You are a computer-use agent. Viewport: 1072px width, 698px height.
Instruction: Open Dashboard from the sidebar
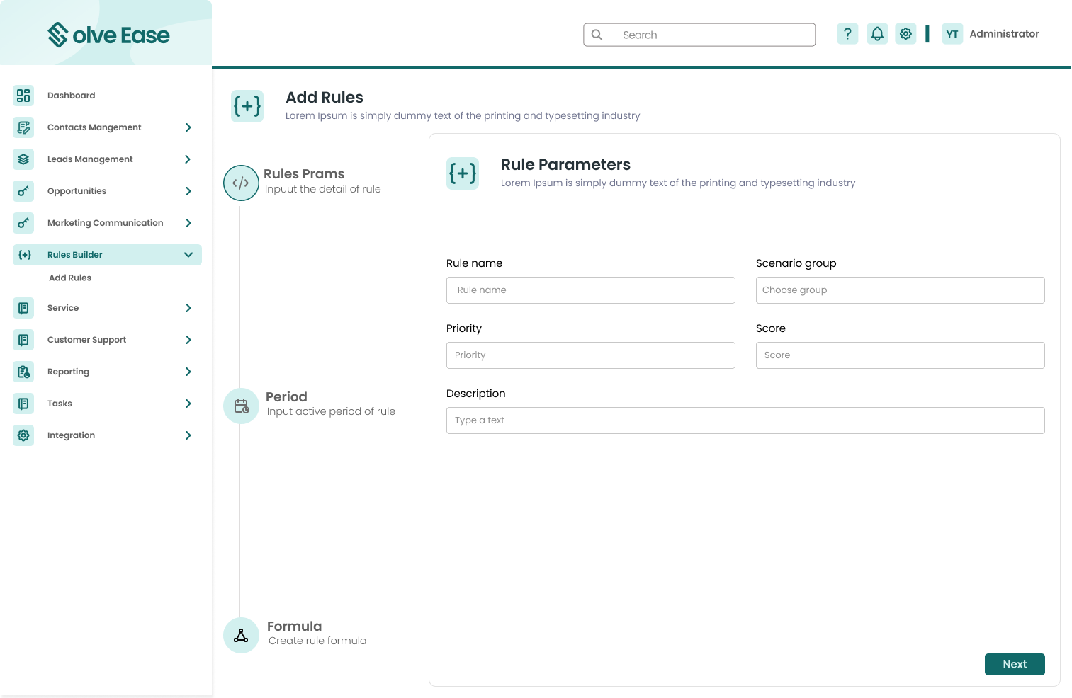coord(71,96)
